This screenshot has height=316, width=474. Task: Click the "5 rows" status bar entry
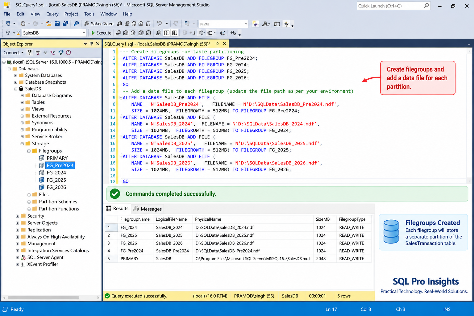click(344, 296)
